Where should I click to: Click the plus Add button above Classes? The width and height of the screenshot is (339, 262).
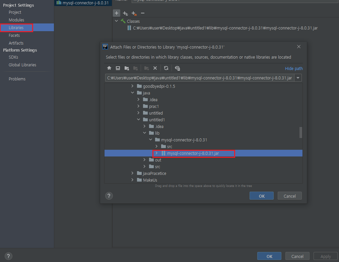pyautogui.click(x=117, y=13)
